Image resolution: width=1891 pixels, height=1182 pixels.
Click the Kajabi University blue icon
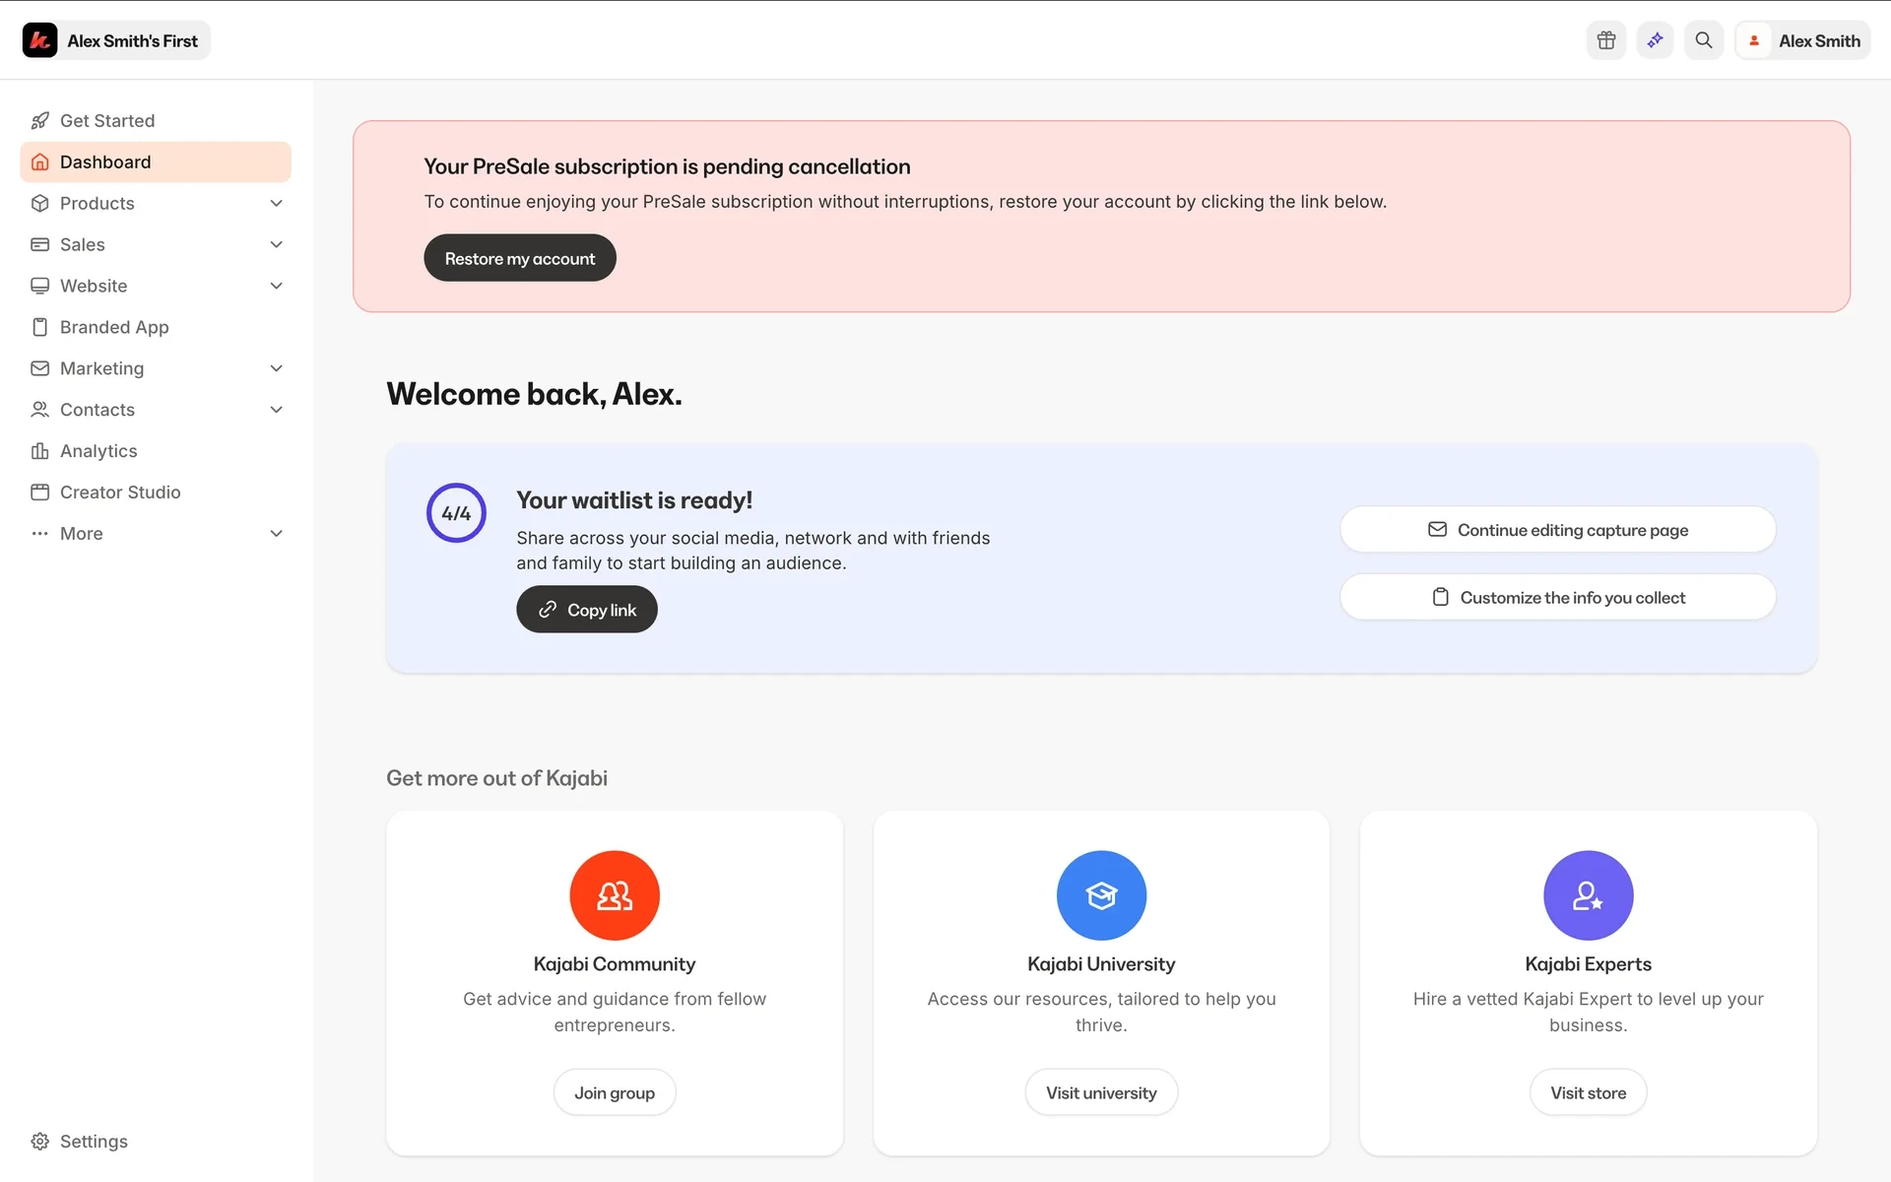point(1101,895)
